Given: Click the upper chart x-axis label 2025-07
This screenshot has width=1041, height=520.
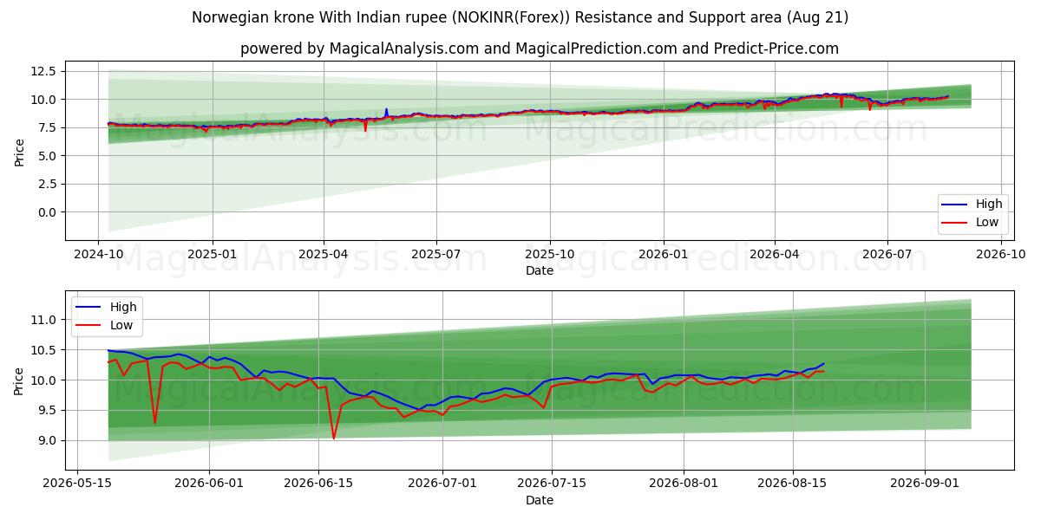Looking at the screenshot, I should pos(435,253).
